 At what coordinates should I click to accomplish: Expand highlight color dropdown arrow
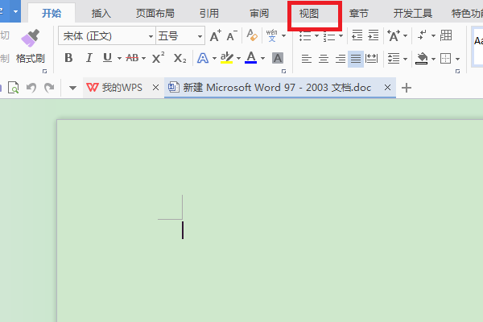click(238, 58)
